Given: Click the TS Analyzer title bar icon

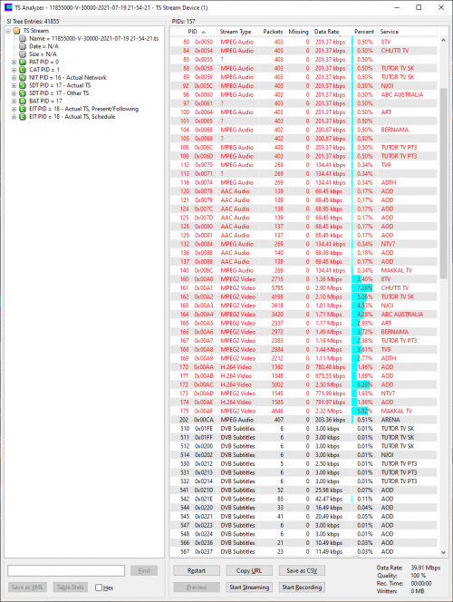Looking at the screenshot, I should pos(8,7).
